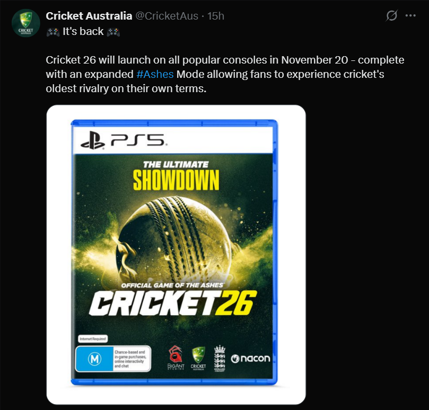
Task: Click the yellow SHOWDOWN heading on cover
Action: coord(176,181)
